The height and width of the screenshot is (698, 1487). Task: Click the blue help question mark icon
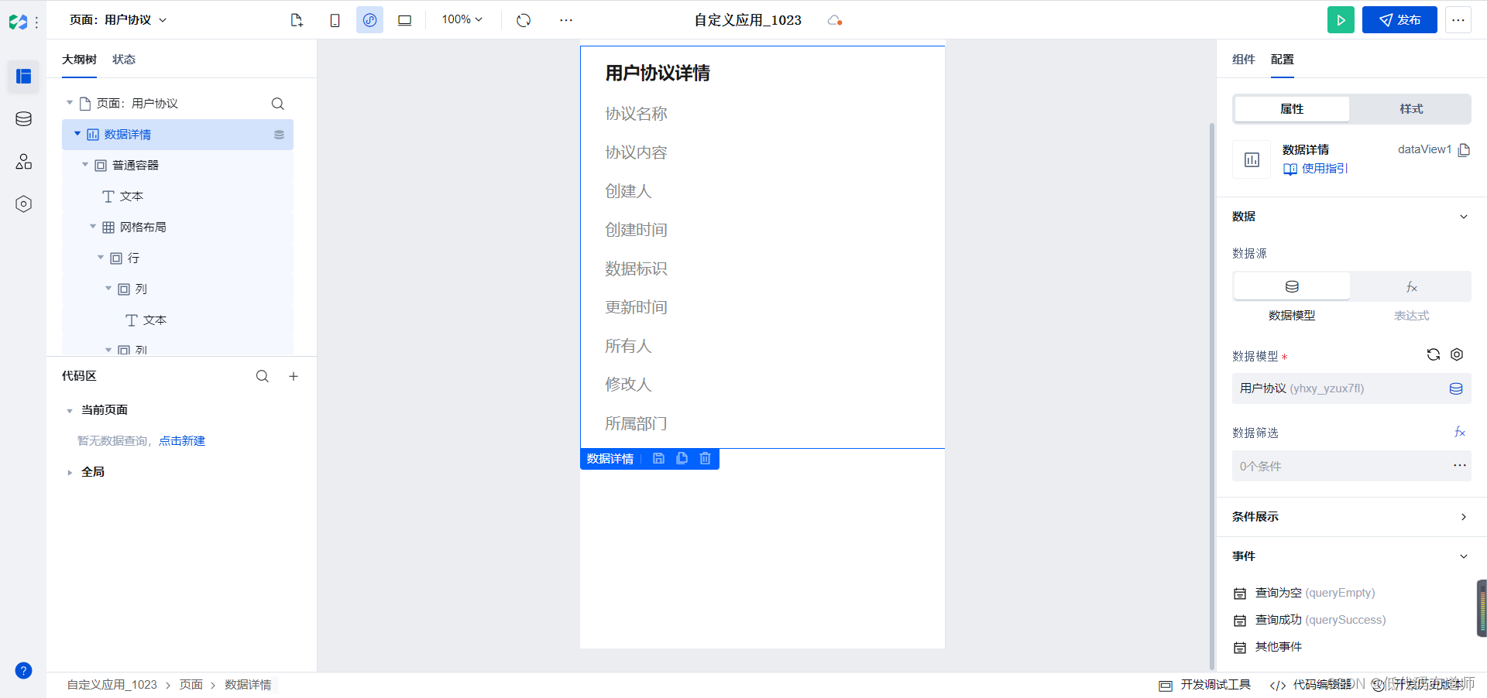23,671
